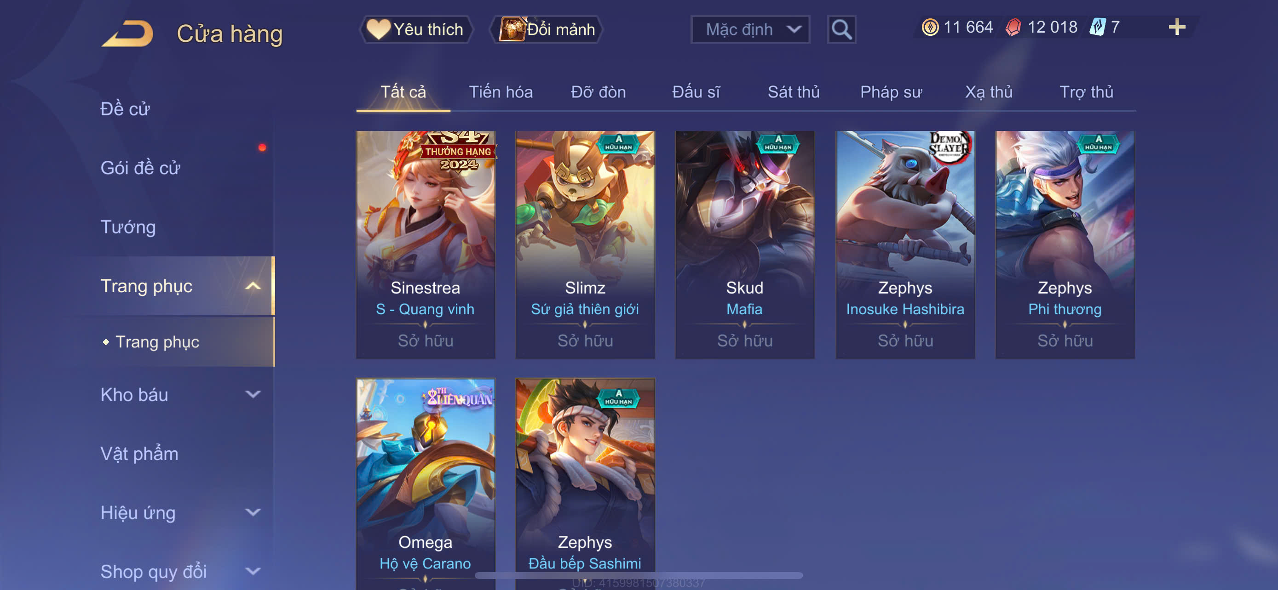The width and height of the screenshot is (1278, 590).
Task: Click the blue voucher ticket icon
Action: pos(1097,27)
